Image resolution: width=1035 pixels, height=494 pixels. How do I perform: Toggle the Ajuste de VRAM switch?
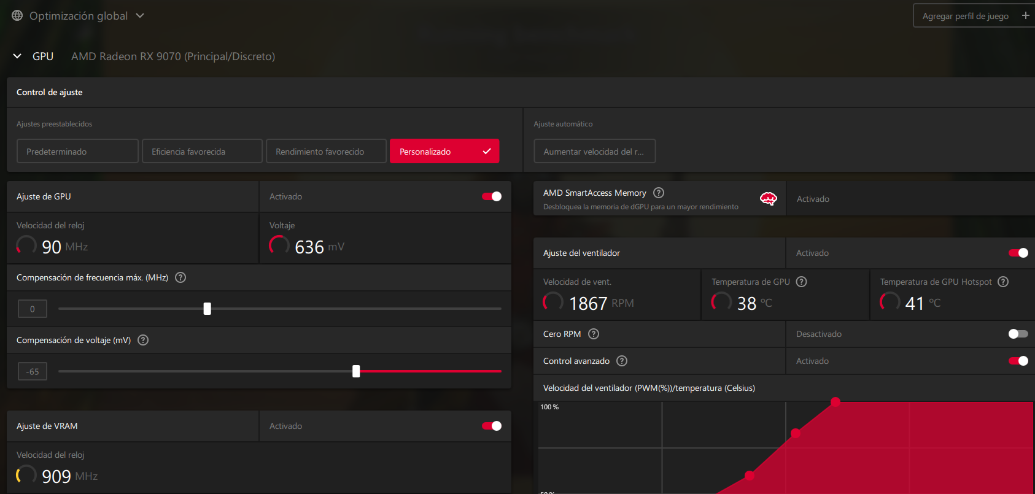[492, 426]
